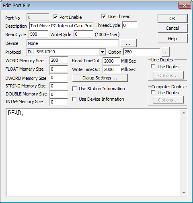The image size is (193, 203).
Task: Enable Use Station Information
Action: (74, 89)
